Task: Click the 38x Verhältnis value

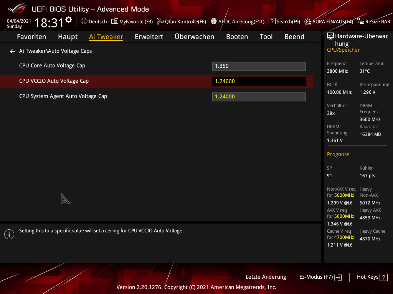Action: point(331,113)
